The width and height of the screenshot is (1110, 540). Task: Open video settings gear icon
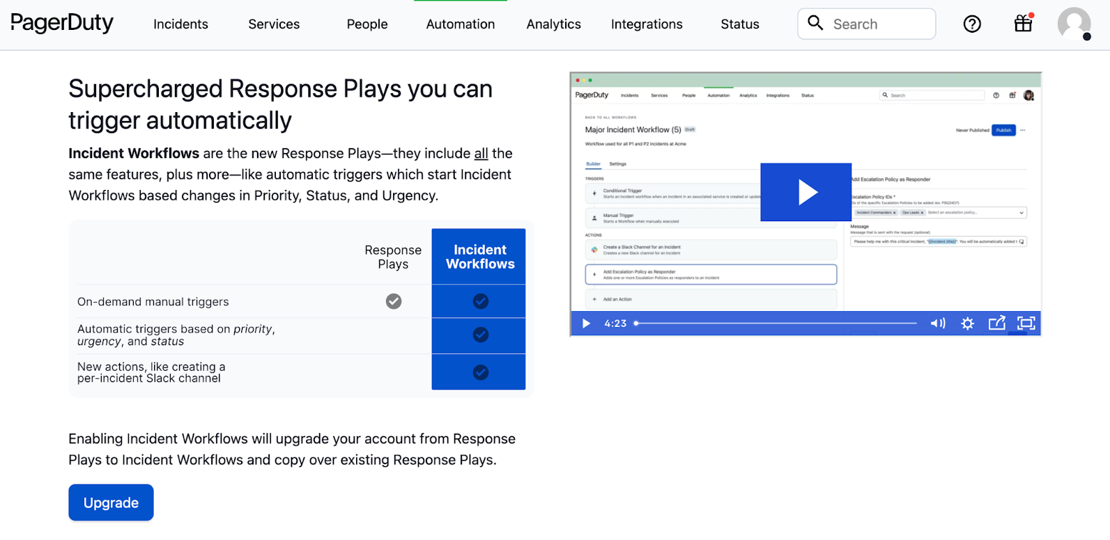click(x=967, y=323)
